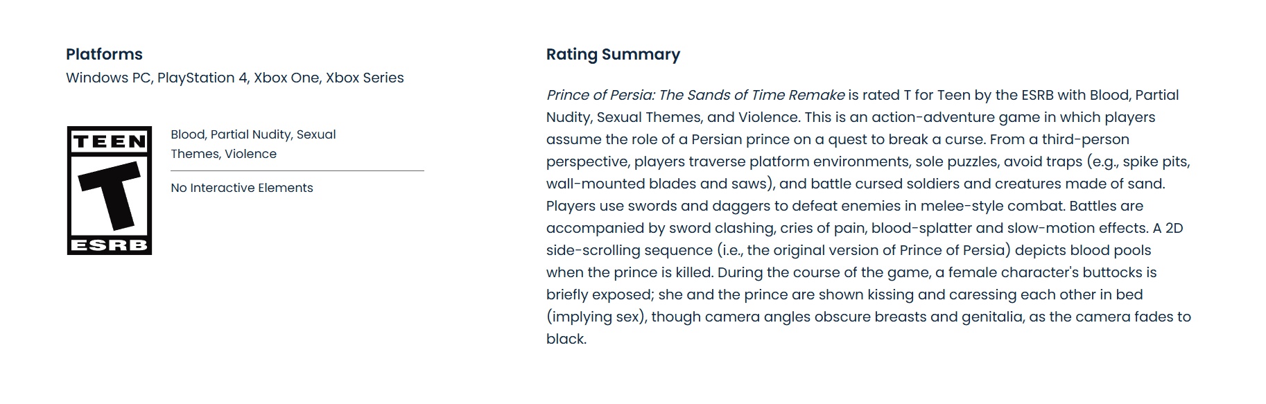Click the Rating Summary heading
Viewport: 1266px width, 404px height.
pyautogui.click(x=613, y=54)
